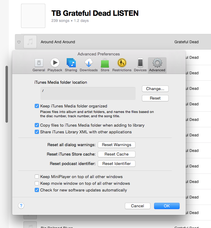The image size is (211, 228).
Task: Go to Downloads preferences
Action: 89,65
